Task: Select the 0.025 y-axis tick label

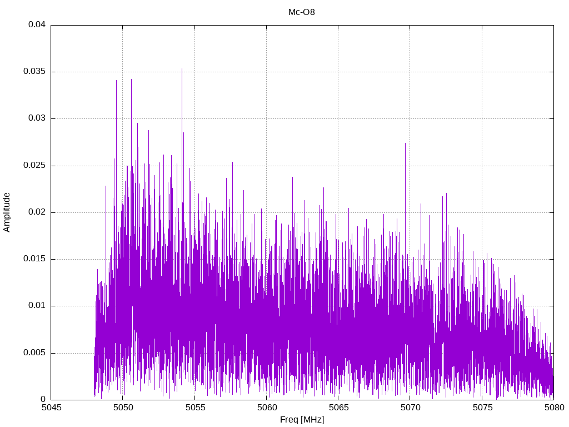Action: [x=34, y=166]
